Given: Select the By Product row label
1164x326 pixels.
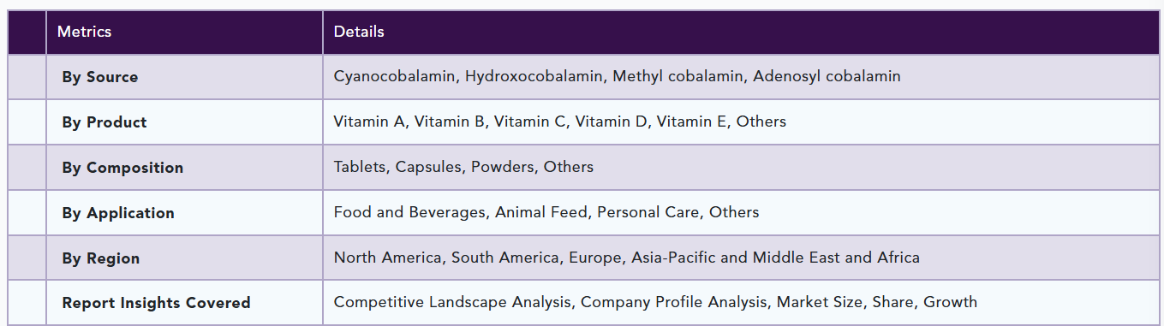Looking at the screenshot, I should click(104, 122).
